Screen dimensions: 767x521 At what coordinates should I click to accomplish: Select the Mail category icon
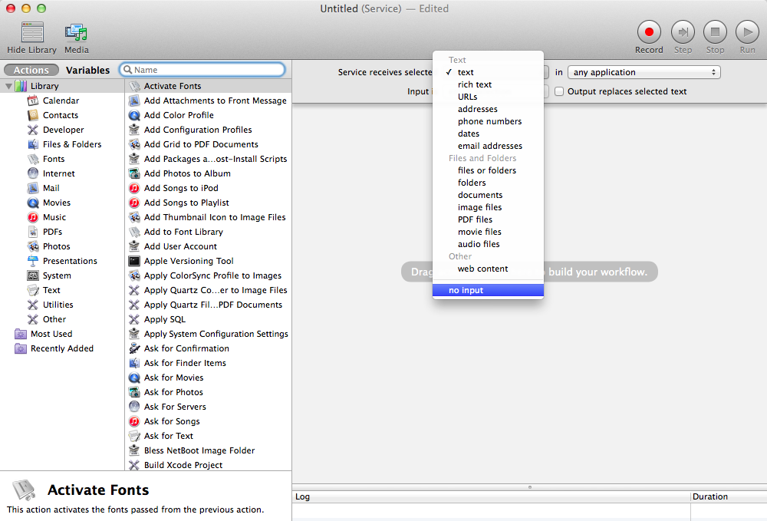pos(33,188)
